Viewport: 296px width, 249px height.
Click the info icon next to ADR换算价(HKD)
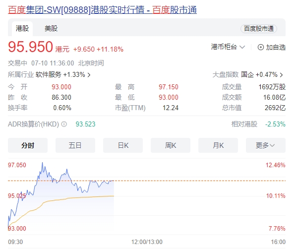pyautogui.click(x=64, y=124)
